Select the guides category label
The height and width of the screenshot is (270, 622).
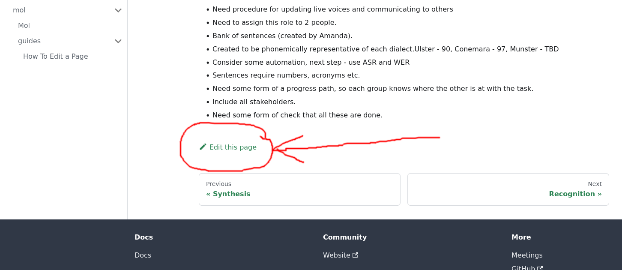pos(29,41)
